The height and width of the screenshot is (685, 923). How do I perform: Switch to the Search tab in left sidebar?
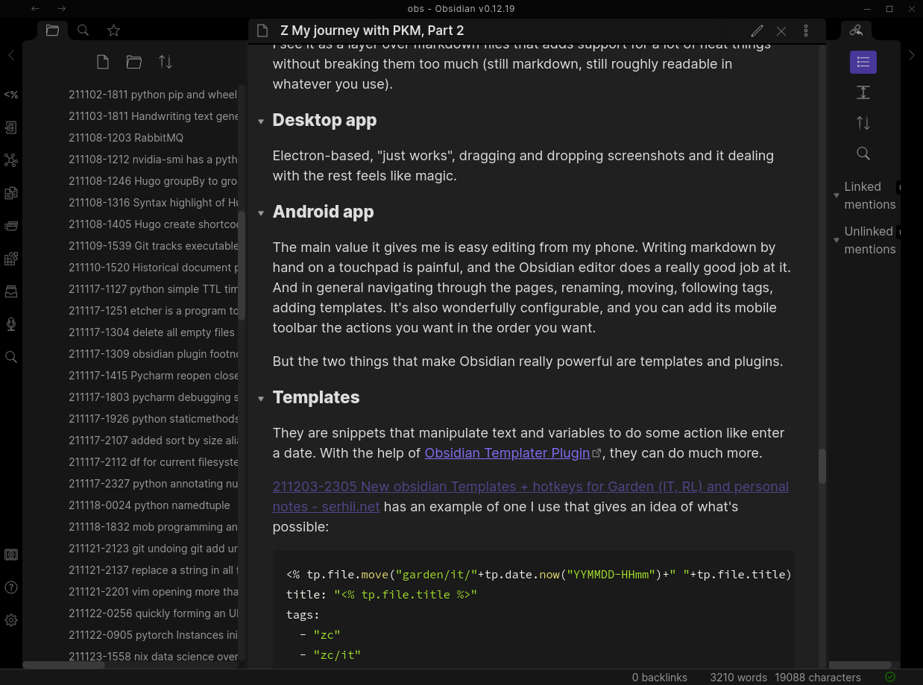click(x=84, y=31)
